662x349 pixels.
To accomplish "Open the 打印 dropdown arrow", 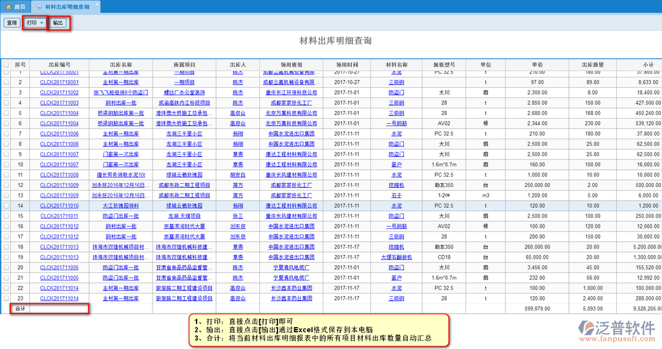I will (x=42, y=23).
